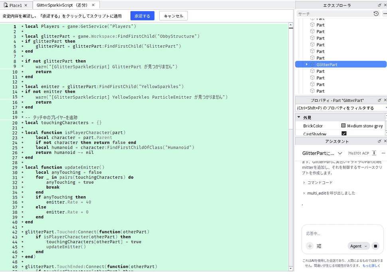Switch to the Place1 tab
The height and width of the screenshot is (274, 387).
(16, 5)
